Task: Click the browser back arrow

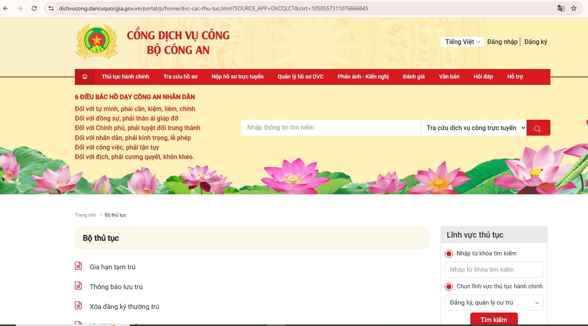Action: pyautogui.click(x=6, y=8)
